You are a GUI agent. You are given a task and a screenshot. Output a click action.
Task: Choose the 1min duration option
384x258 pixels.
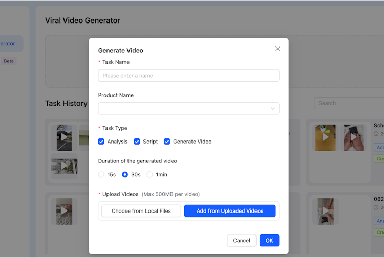(150, 175)
